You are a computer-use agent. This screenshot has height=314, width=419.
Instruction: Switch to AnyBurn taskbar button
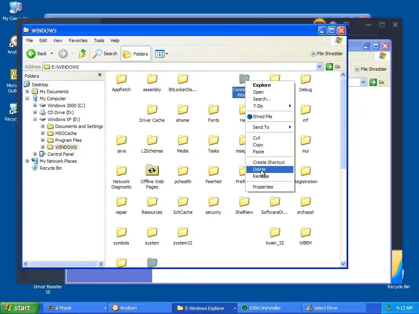pos(140,308)
